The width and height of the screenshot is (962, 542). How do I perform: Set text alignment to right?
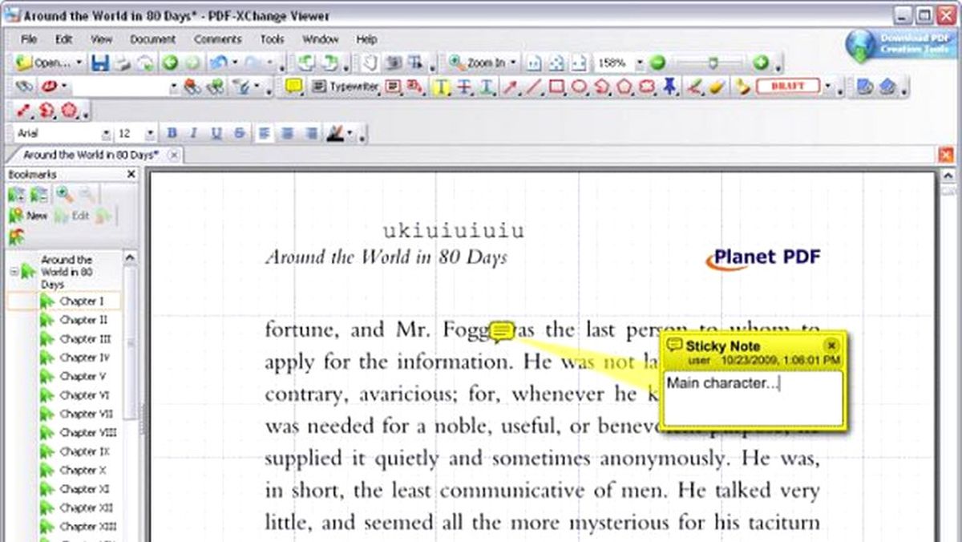tap(311, 133)
